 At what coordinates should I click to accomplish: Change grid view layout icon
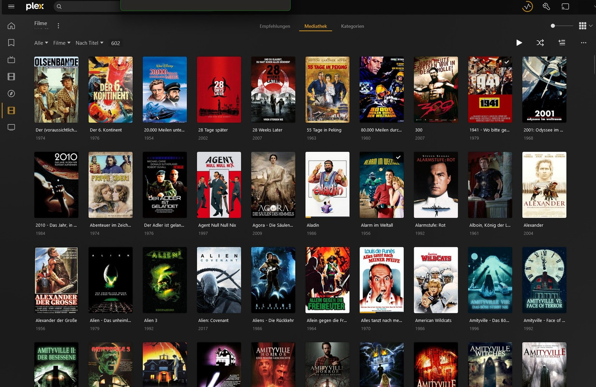582,26
